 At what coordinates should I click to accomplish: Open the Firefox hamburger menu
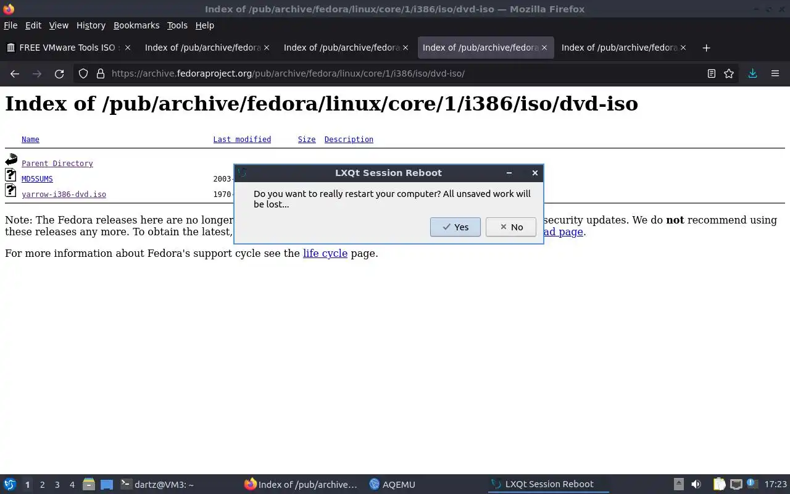pyautogui.click(x=775, y=73)
